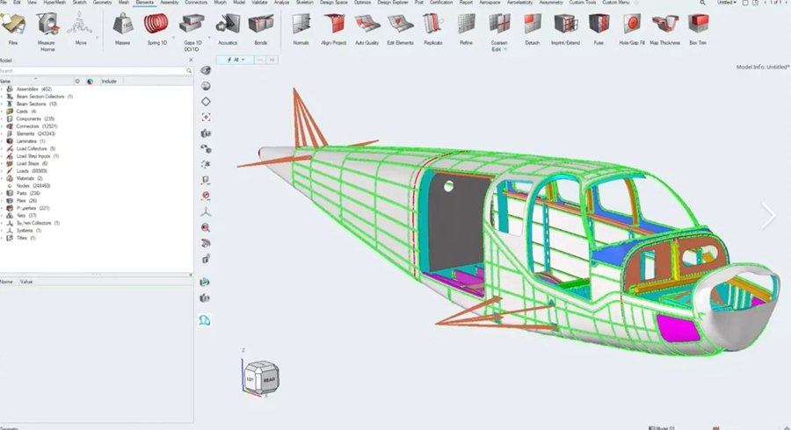Open the Connectors ribbon tab

[x=196, y=3]
